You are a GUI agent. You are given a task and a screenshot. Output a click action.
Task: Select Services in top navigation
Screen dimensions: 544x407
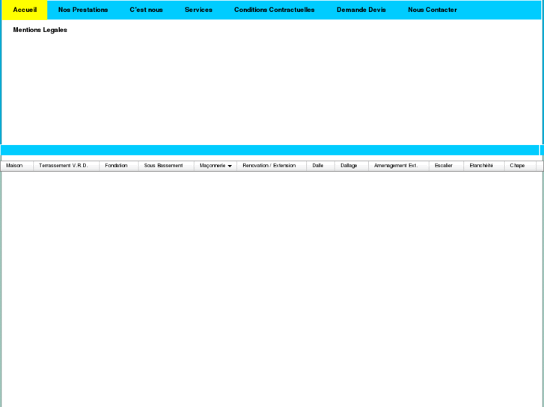(198, 10)
